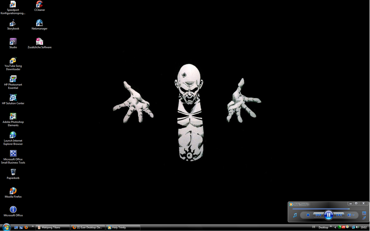This screenshot has width=370, height=231.
Task: Select the Mozilla Firefox desktop icon
Action: 13,193
